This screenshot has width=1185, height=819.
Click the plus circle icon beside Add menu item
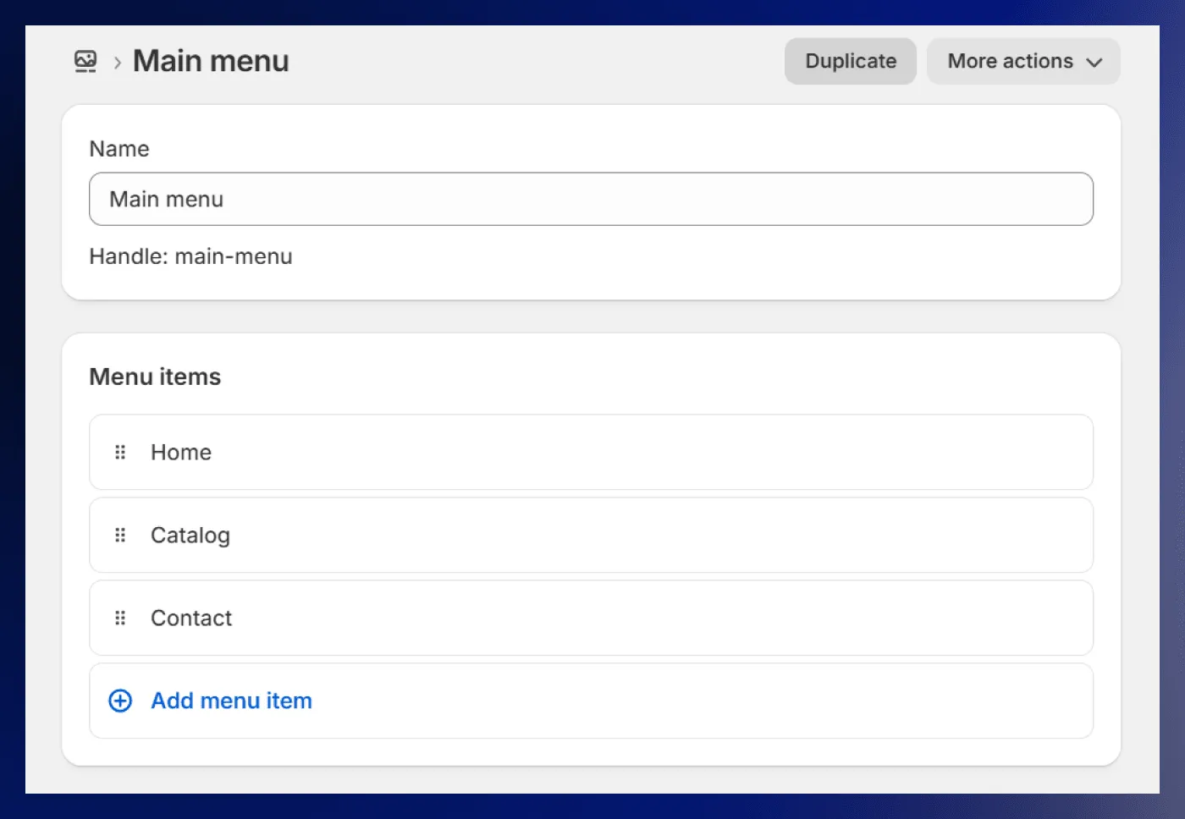pyautogui.click(x=119, y=701)
